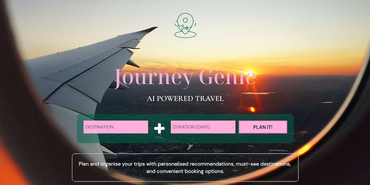Click the word 'Journey' in the heading
The height and width of the screenshot is (185, 370).
(154, 78)
